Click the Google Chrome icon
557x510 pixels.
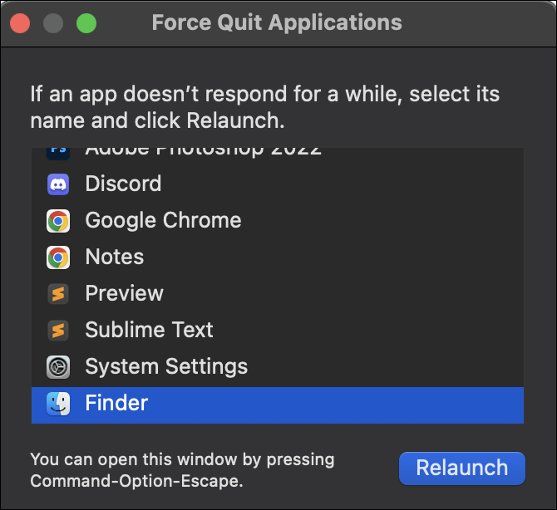click(x=58, y=221)
